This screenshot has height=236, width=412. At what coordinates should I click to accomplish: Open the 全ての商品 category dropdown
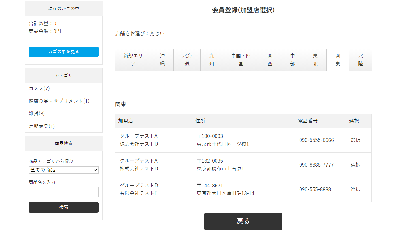63,170
